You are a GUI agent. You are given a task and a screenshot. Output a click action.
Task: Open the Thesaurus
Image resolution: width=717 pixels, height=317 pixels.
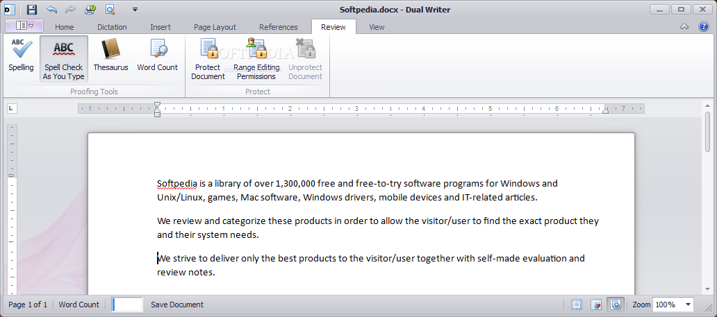[110, 55]
